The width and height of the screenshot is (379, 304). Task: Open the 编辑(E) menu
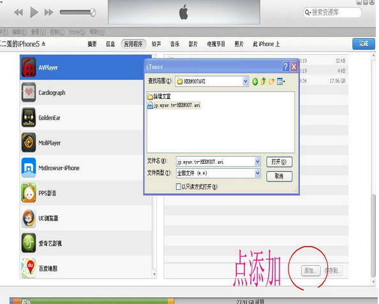(19, 32)
